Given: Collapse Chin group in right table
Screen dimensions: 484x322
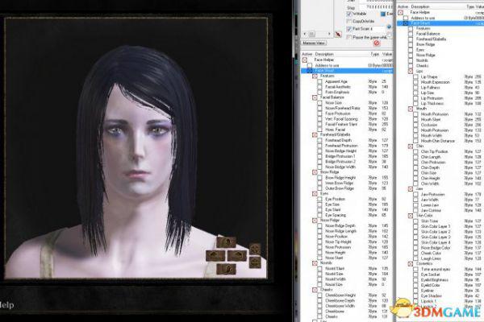Looking at the screenshot, I should click(411, 147).
